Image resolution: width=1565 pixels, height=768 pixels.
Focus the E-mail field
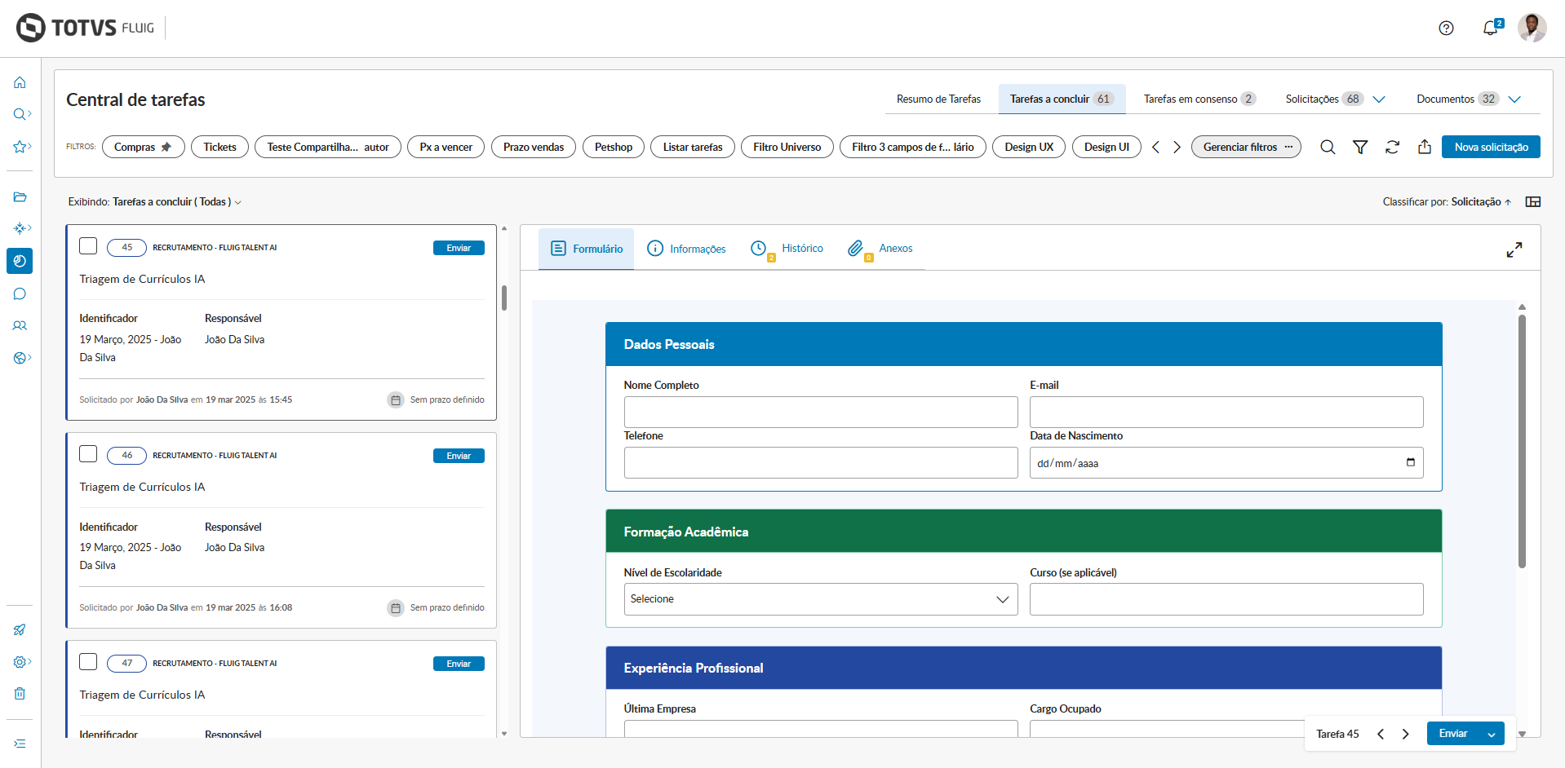click(x=1226, y=412)
